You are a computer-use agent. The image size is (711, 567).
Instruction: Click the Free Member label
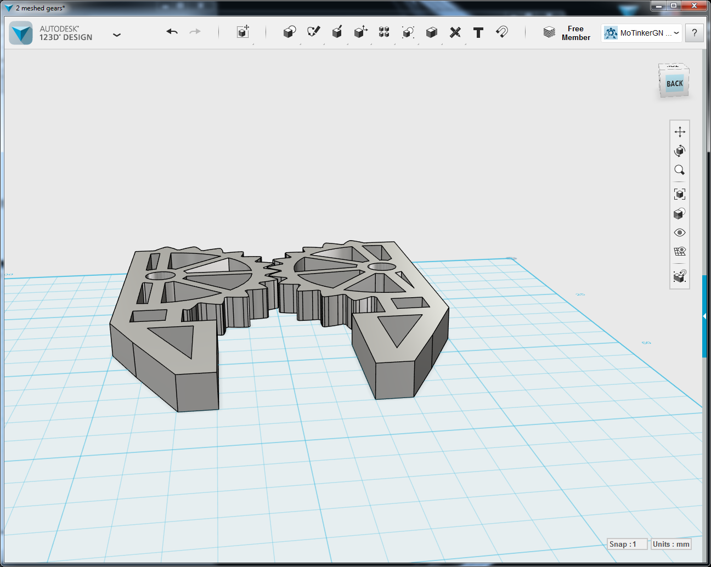click(x=575, y=33)
